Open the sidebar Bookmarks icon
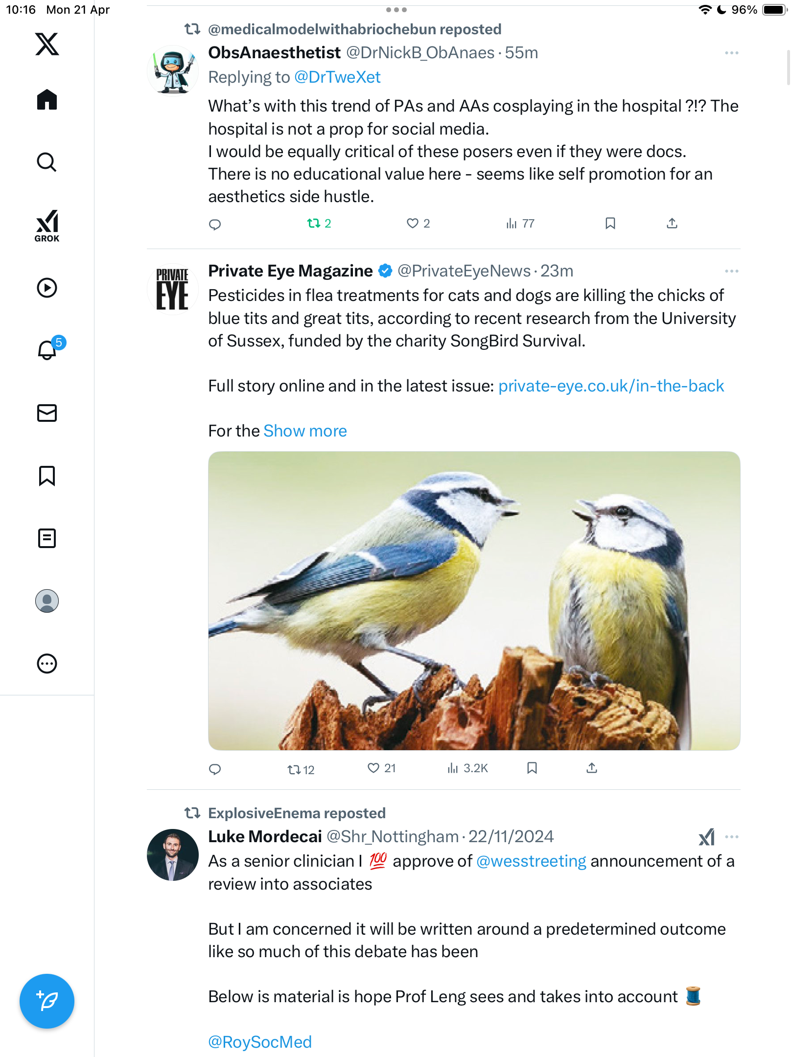The width and height of the screenshot is (793, 1057). pyautogui.click(x=47, y=476)
